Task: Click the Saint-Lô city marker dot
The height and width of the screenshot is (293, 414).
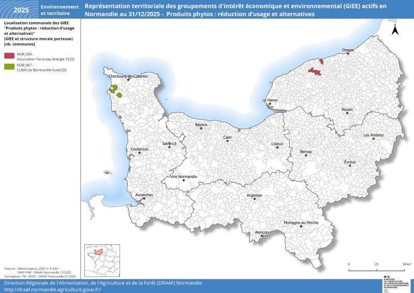Action: (x=170, y=147)
